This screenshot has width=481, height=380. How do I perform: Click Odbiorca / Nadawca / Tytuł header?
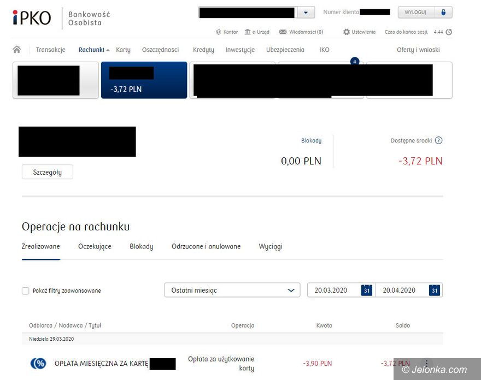[65, 325]
